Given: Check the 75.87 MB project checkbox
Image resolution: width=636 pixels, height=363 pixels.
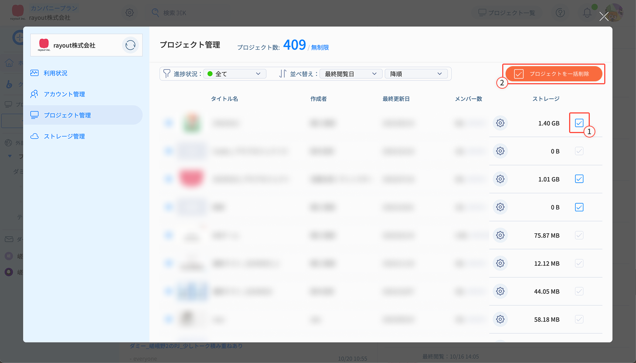Looking at the screenshot, I should pos(579,235).
